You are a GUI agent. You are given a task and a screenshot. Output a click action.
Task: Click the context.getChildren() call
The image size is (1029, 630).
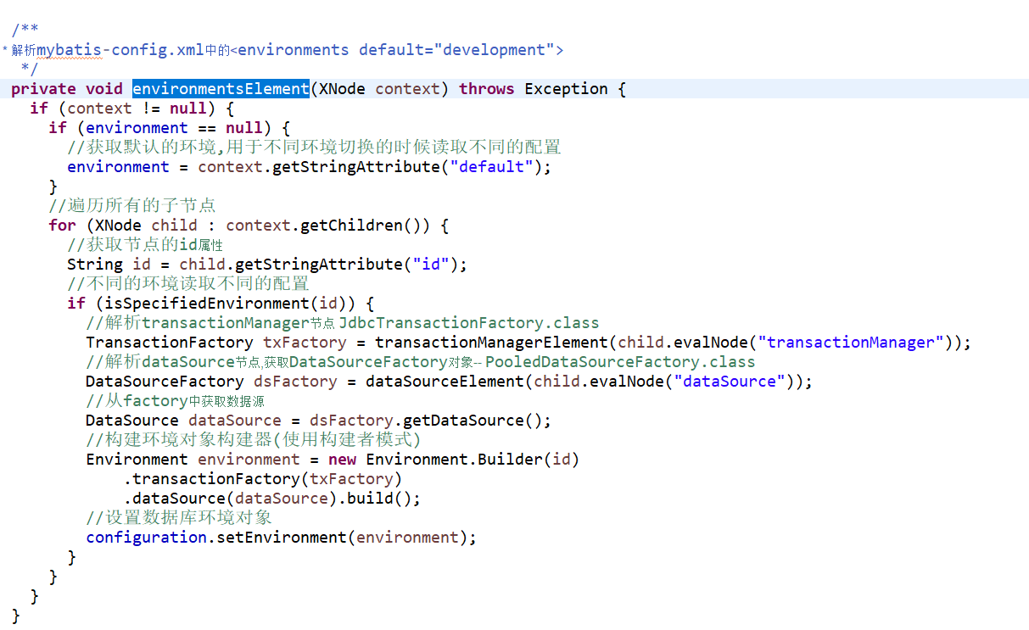point(328,226)
